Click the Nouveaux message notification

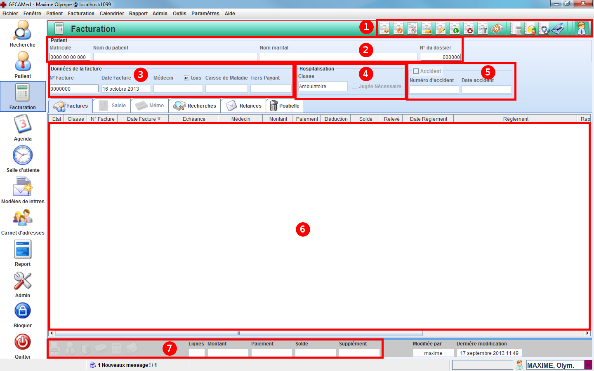(x=127, y=365)
